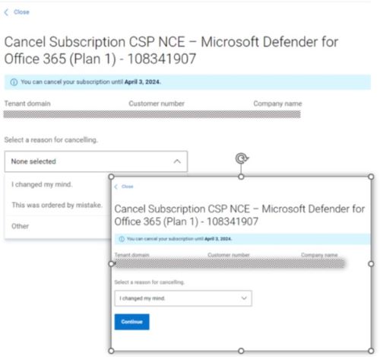Click the up chevron in the reason dropdown

[x=177, y=161]
